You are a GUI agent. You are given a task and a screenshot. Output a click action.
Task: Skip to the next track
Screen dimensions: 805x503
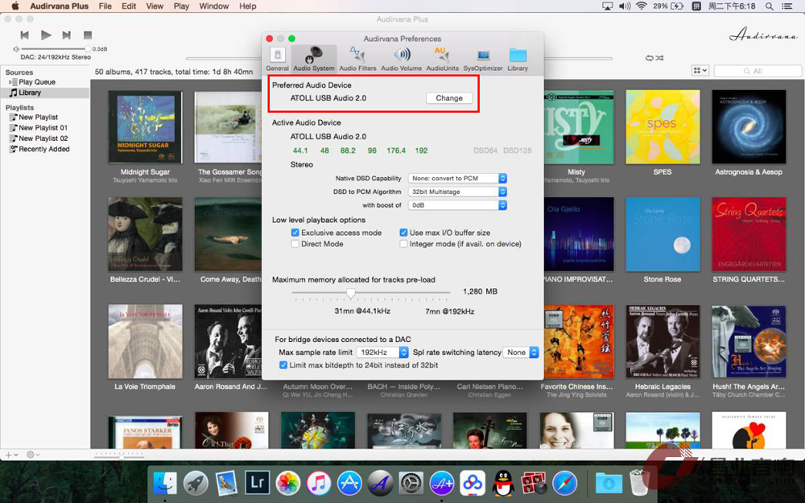(66, 35)
